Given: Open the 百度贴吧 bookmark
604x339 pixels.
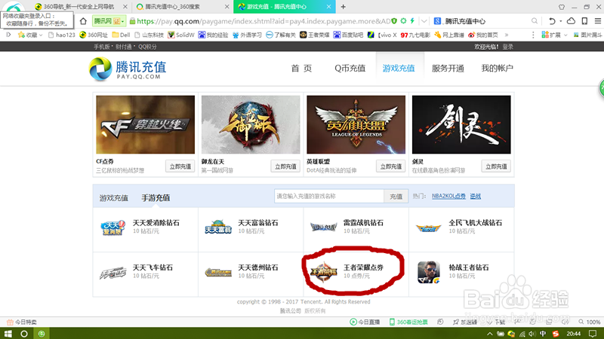Looking at the screenshot, I should (x=348, y=35).
